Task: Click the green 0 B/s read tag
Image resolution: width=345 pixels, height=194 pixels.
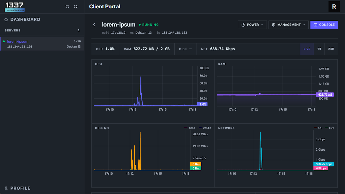Action: coord(196,168)
